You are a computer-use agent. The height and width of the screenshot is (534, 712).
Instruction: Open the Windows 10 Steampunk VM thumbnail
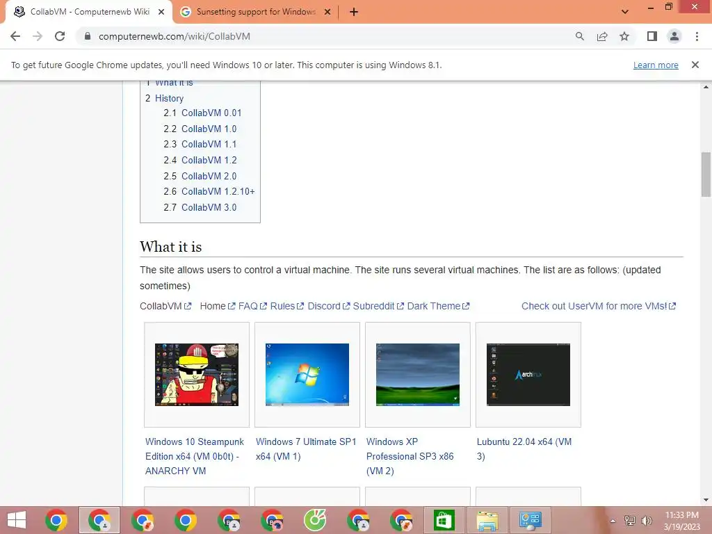(197, 375)
